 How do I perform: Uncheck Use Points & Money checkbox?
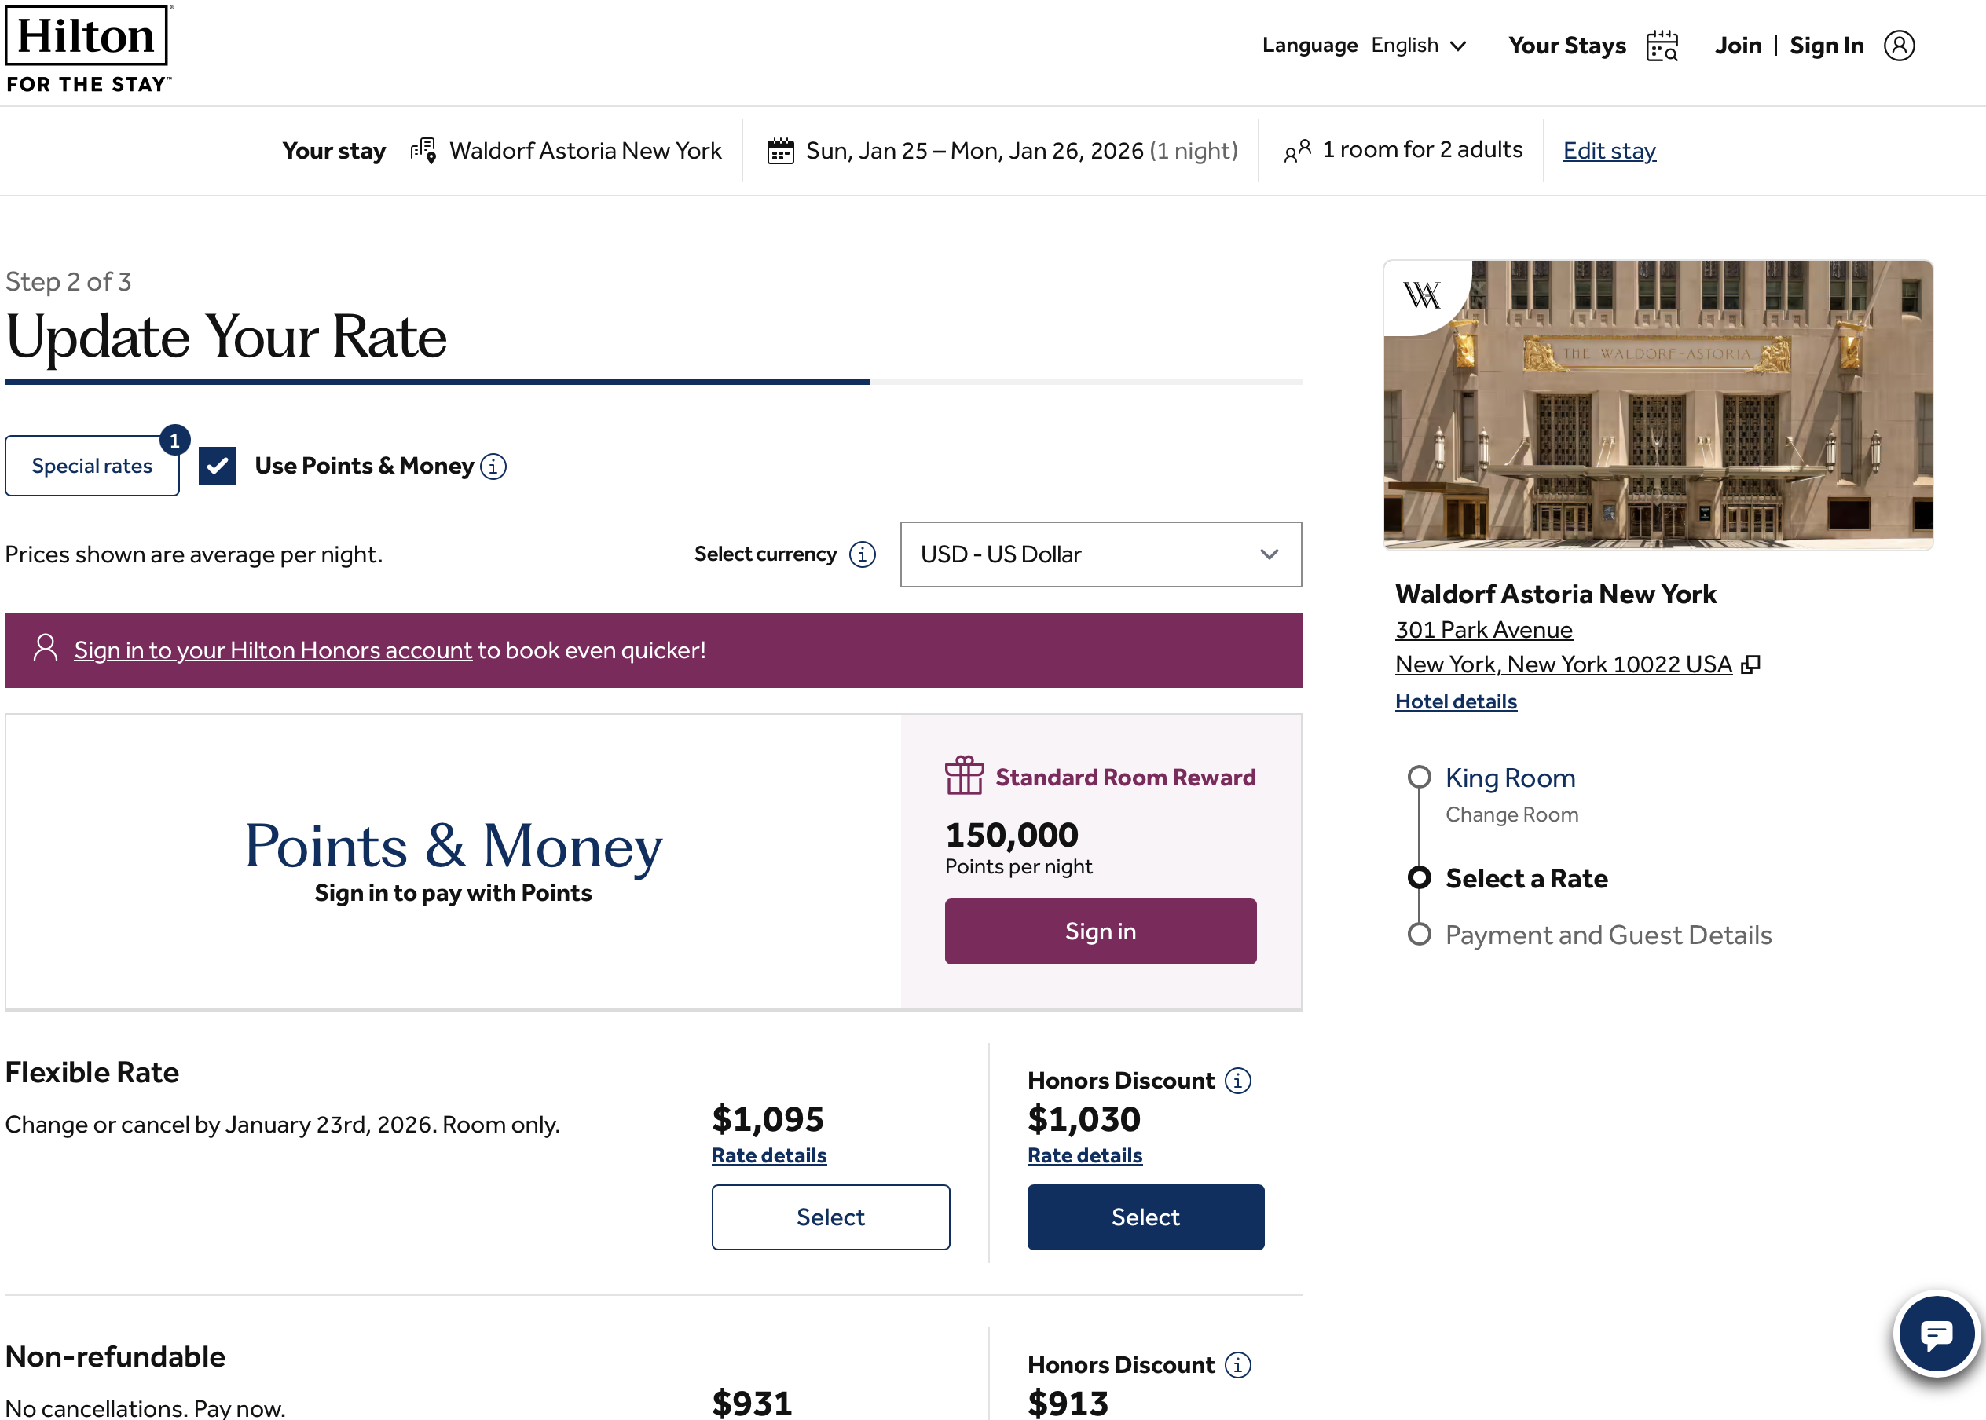coord(217,466)
